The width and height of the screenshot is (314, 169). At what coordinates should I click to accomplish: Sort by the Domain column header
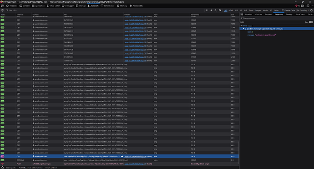tap(47, 15)
